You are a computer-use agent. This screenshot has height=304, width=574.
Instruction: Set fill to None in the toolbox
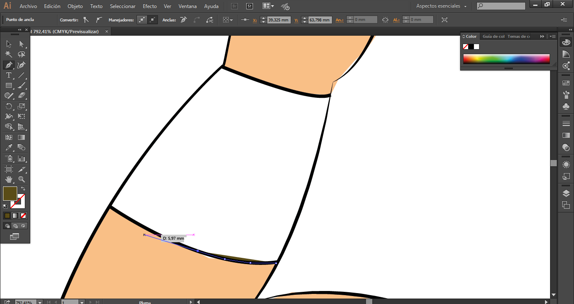[x=24, y=215]
